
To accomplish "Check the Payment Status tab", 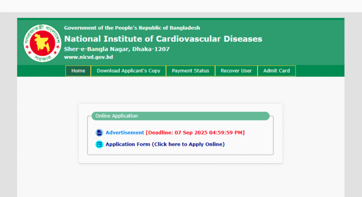I will pyautogui.click(x=190, y=71).
